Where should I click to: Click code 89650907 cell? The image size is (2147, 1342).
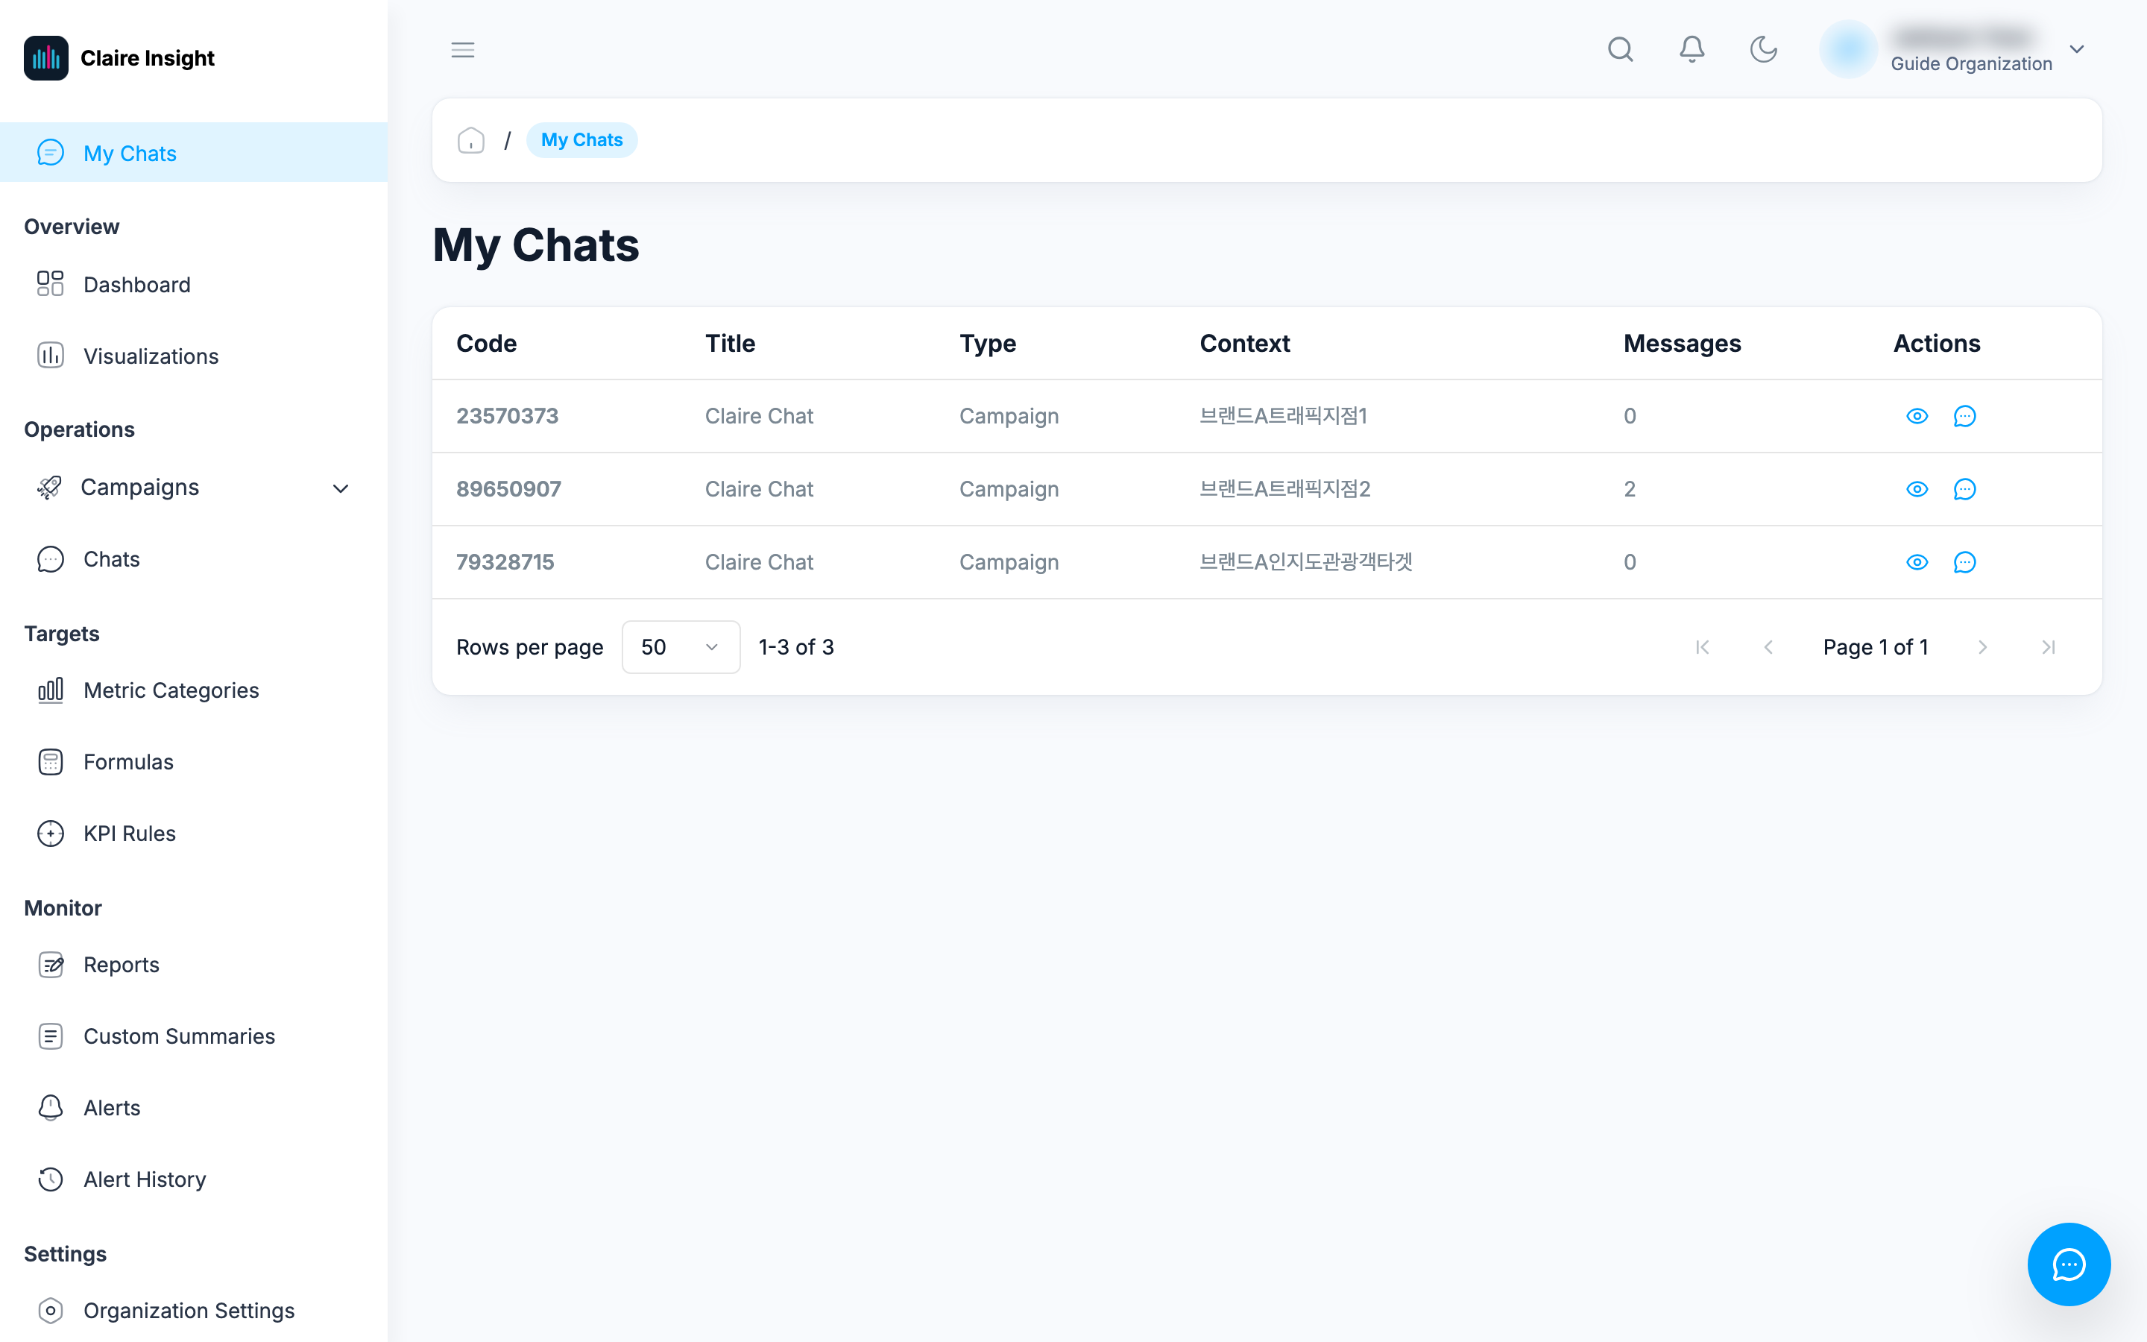[x=508, y=489]
